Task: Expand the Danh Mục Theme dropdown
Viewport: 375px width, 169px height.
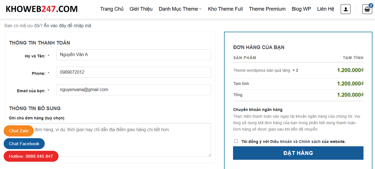Action: (180, 9)
